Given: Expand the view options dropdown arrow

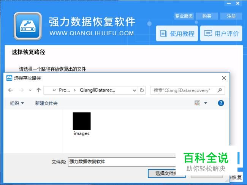Looking at the screenshot, I should pos(206,103).
